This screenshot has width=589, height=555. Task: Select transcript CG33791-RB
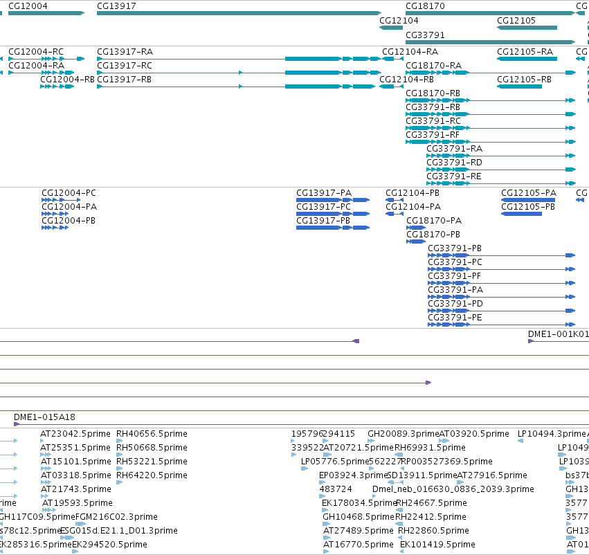(x=433, y=107)
